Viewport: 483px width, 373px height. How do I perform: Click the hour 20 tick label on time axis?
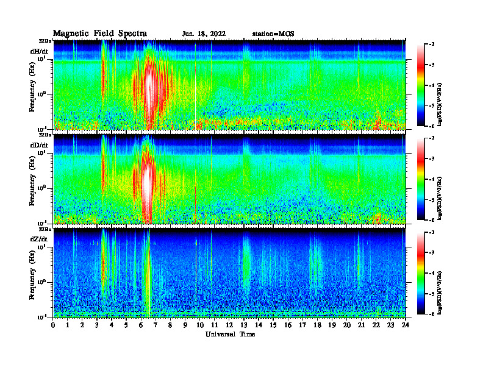coord(346,325)
